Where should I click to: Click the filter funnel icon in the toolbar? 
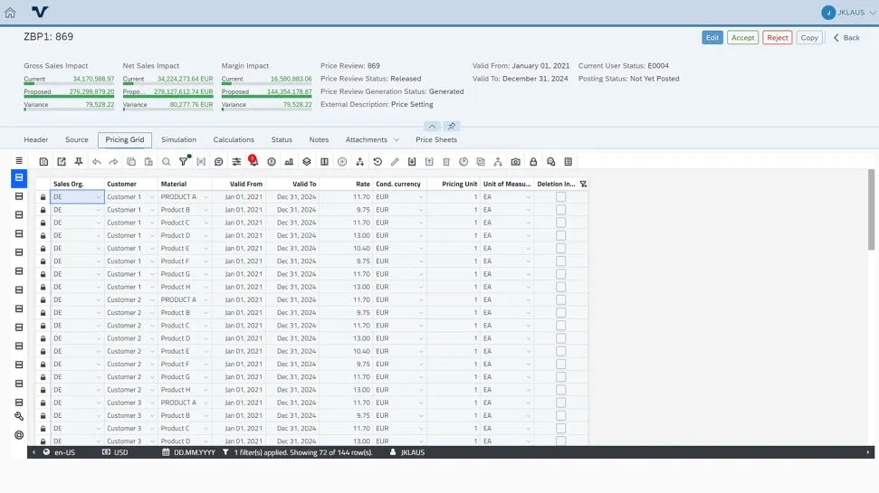(x=184, y=162)
